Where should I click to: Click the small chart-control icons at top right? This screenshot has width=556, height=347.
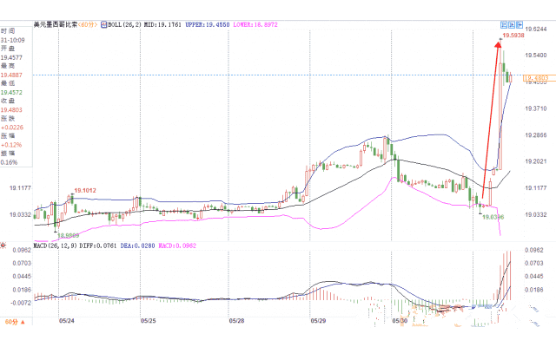[511, 24]
